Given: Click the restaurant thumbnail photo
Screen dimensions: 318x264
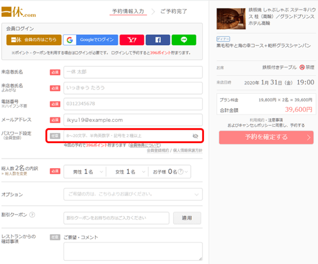Looking at the screenshot, I should point(231,19).
